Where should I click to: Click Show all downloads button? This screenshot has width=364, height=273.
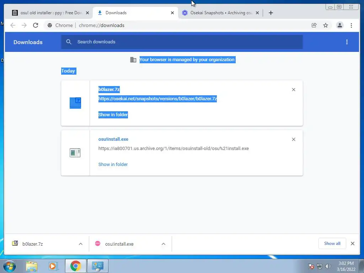coord(332,243)
